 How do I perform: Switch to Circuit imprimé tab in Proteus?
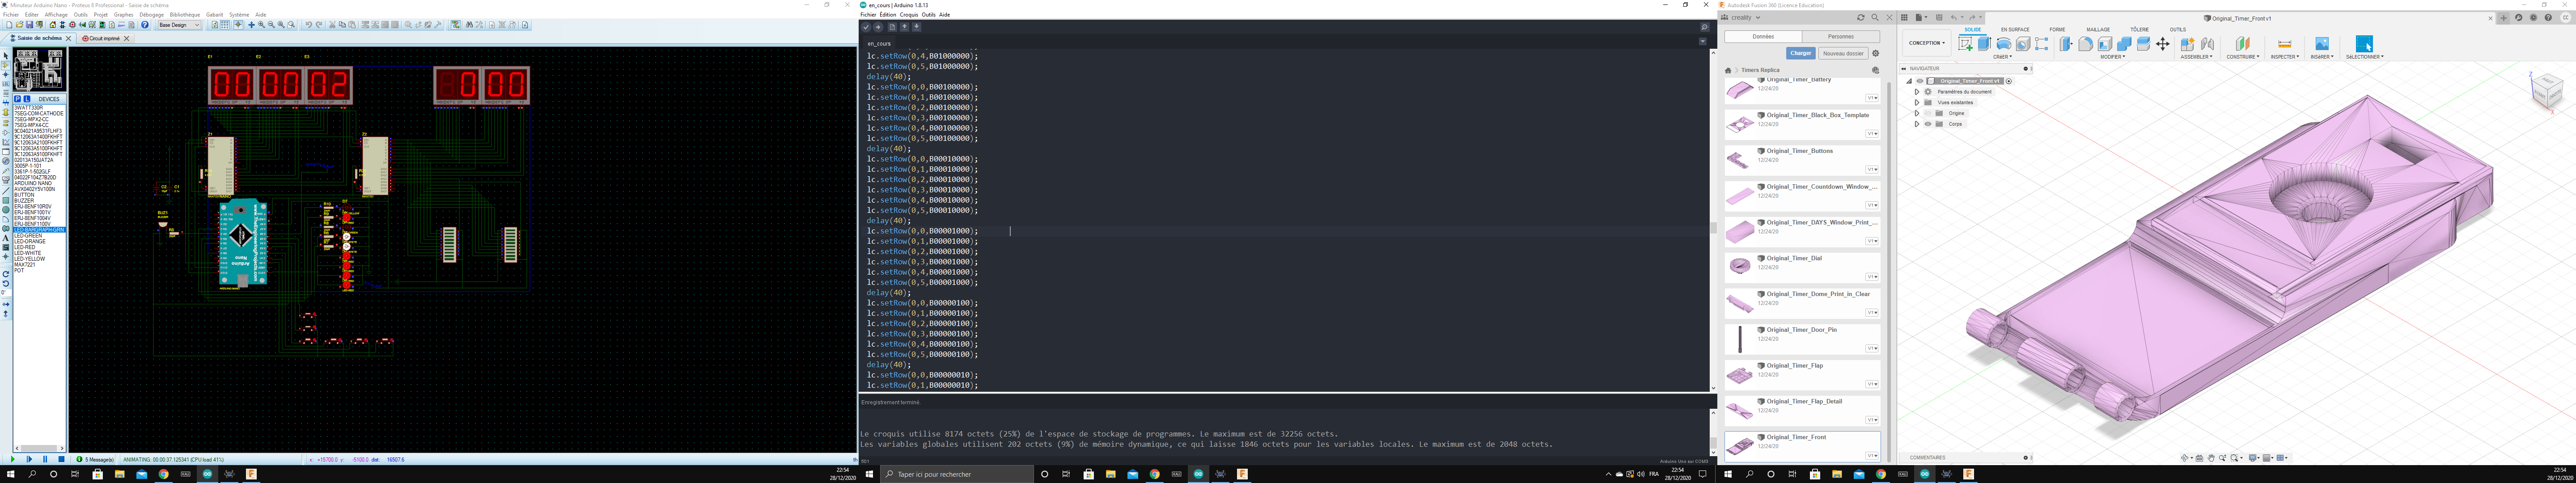tap(104, 39)
